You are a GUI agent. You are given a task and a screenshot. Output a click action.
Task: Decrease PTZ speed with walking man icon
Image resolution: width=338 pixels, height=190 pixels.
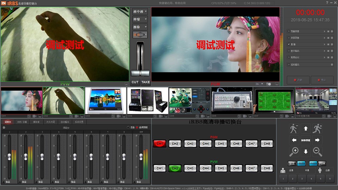tap(294, 128)
